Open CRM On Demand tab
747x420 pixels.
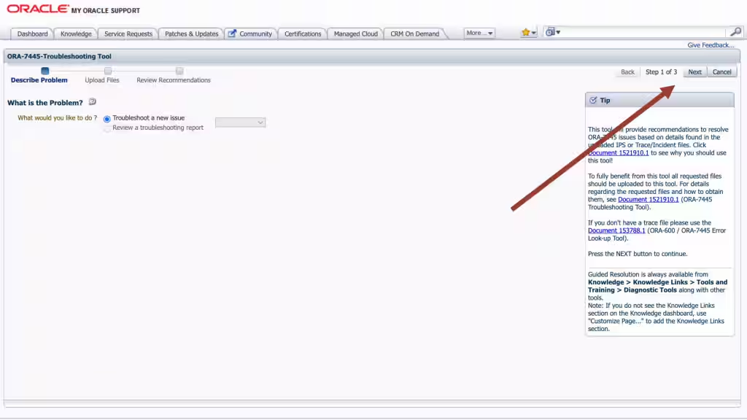click(414, 34)
